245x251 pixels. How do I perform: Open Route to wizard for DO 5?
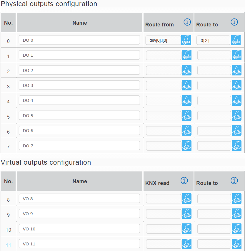coord(236,116)
